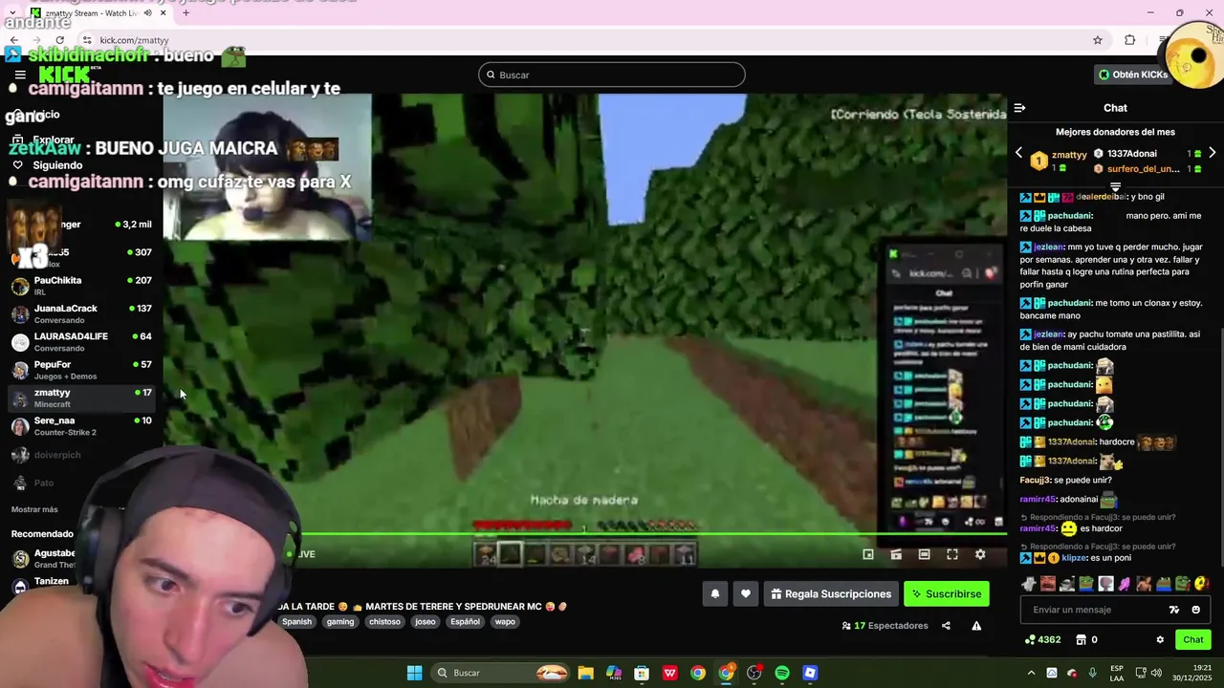Follow the channel with the heart icon
The height and width of the screenshot is (688, 1224).
(746, 593)
